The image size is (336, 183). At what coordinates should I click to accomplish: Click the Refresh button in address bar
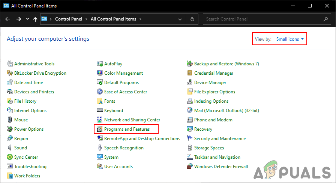pos(192,19)
